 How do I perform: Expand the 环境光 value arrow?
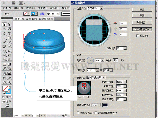point(125,86)
